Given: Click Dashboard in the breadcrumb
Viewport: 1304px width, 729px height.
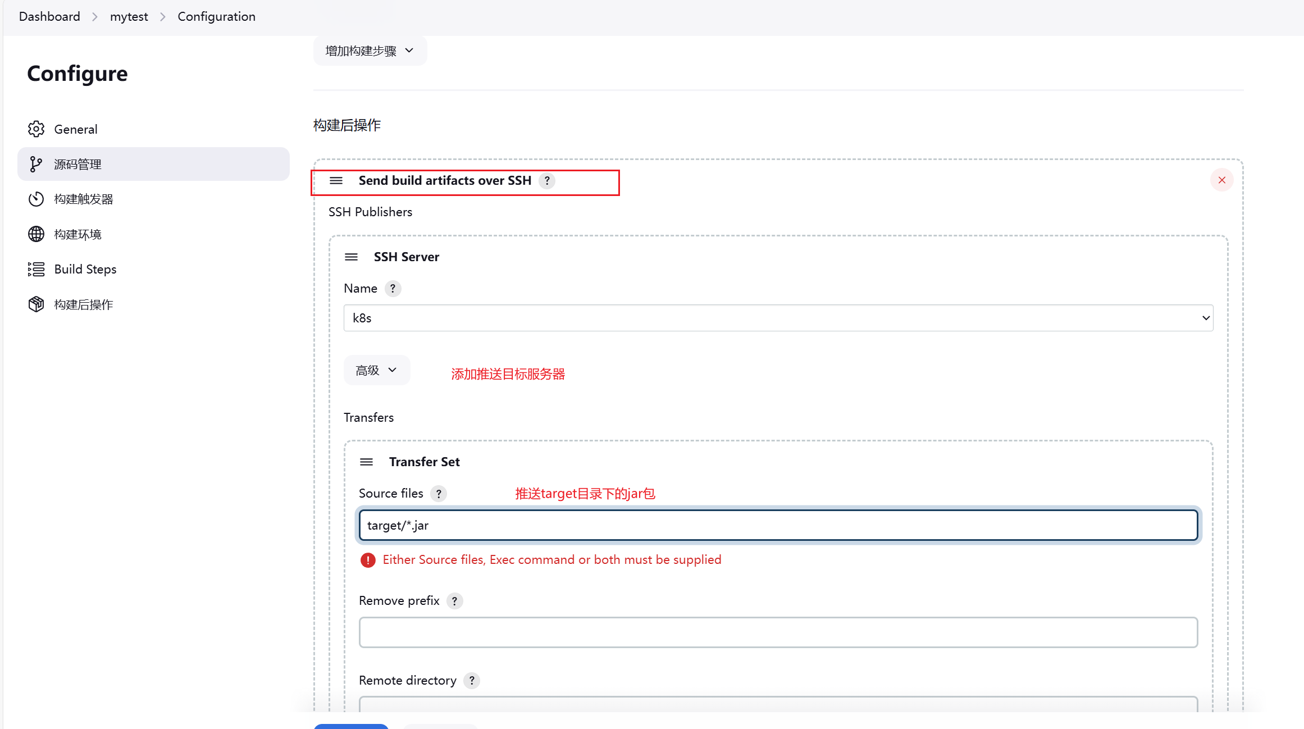Looking at the screenshot, I should click(x=49, y=16).
